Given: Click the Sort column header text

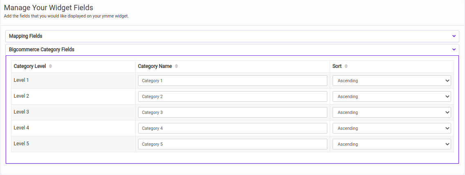Looking at the screenshot, I should tap(337, 66).
